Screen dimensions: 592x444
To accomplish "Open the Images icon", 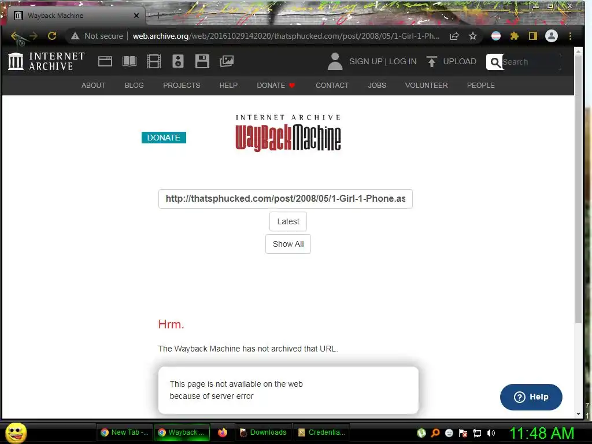I will [x=227, y=61].
